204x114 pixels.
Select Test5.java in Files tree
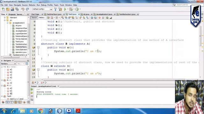pyautogui.click(x=19, y=41)
